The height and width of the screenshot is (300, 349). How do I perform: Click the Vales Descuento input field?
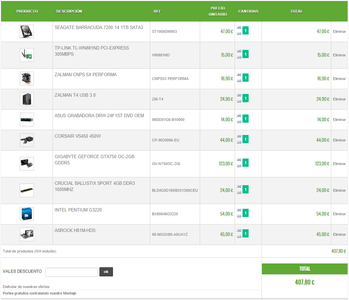coord(71,272)
